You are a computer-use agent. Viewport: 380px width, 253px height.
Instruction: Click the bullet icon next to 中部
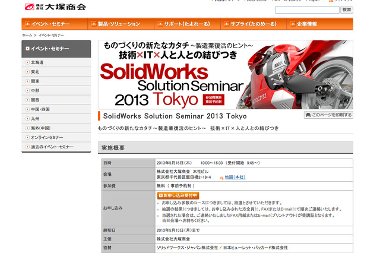coord(28,90)
